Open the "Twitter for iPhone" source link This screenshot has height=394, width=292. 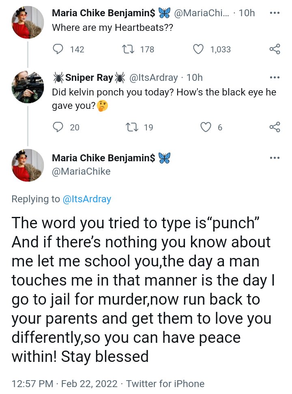point(165,383)
